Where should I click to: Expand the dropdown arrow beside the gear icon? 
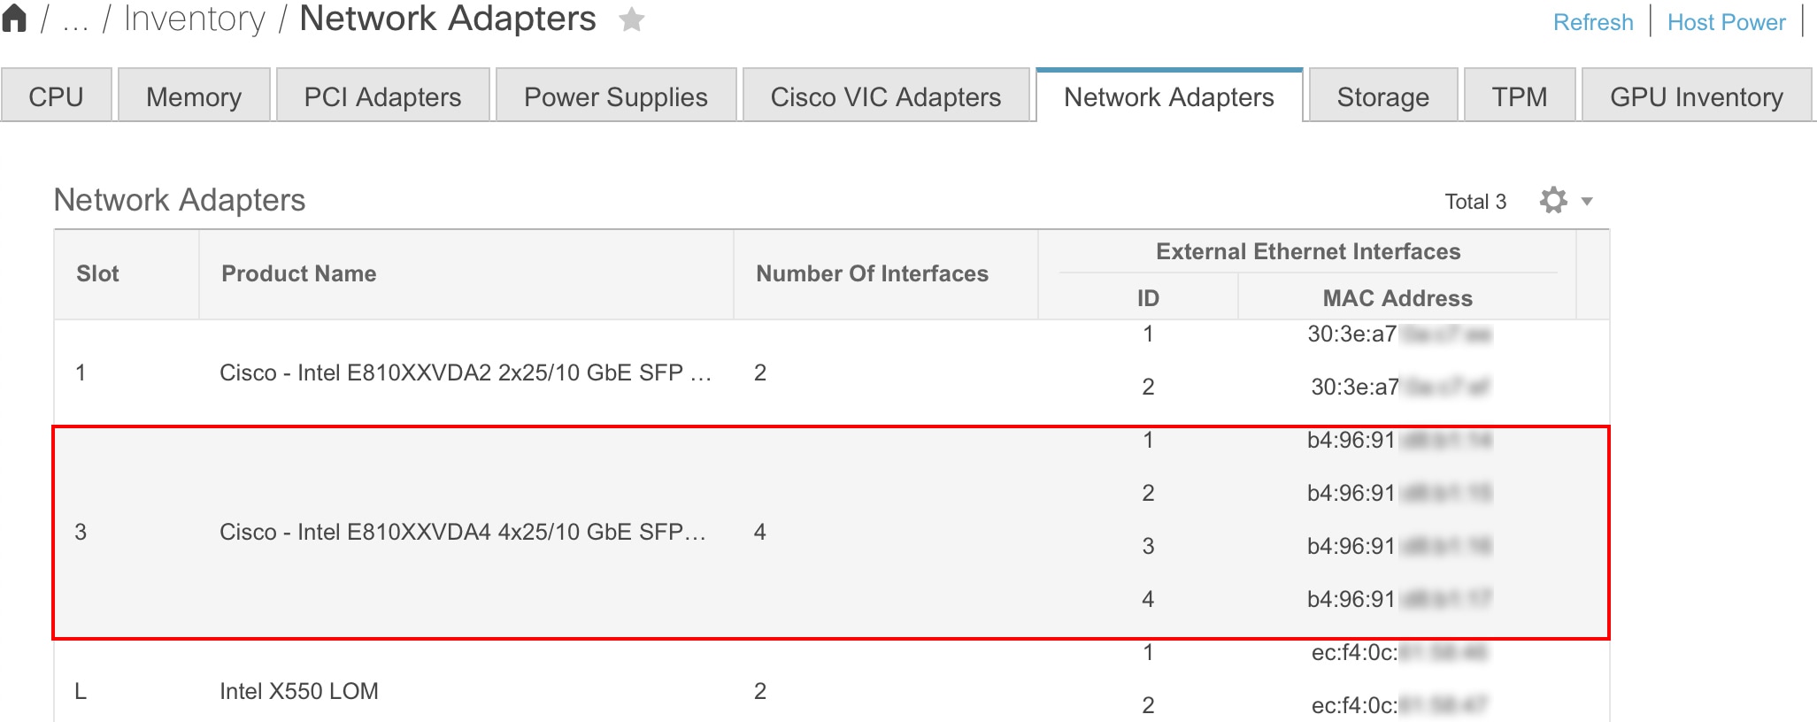coord(1588,202)
